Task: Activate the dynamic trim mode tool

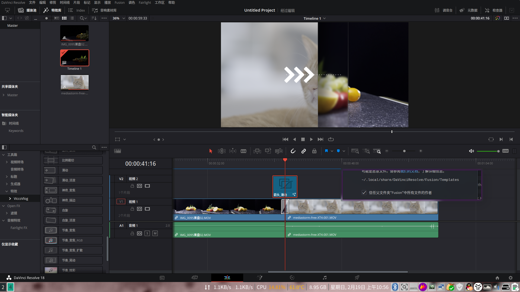Action: pyautogui.click(x=233, y=151)
